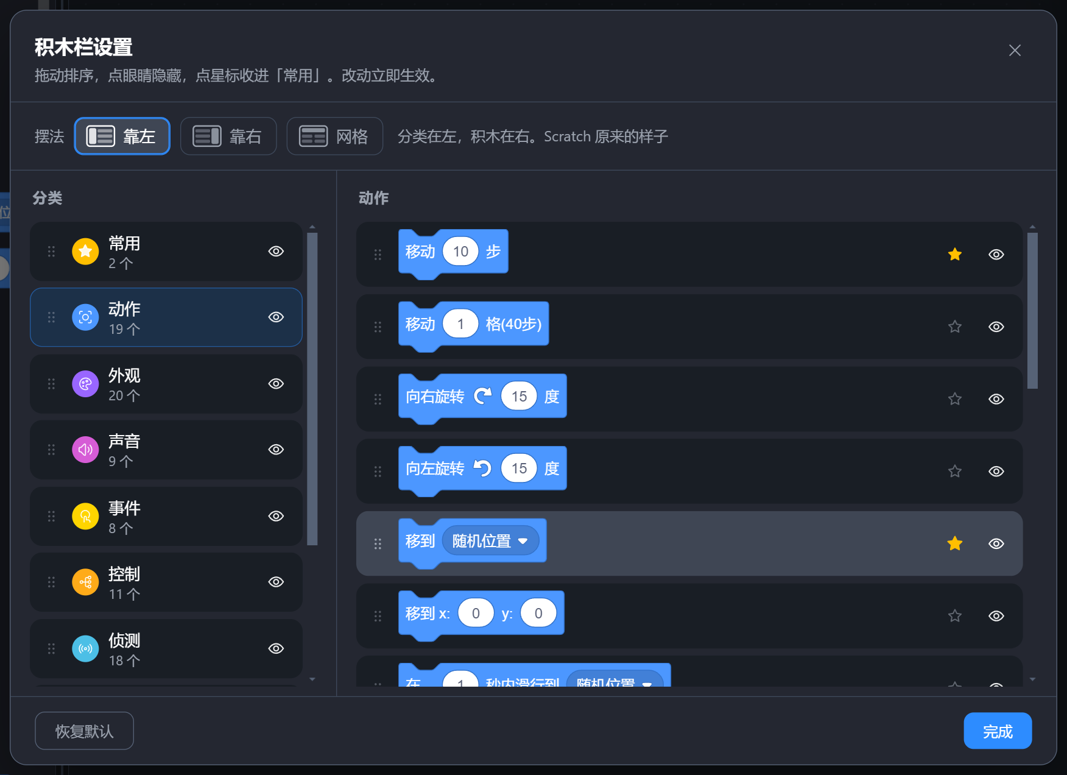The height and width of the screenshot is (775, 1067).
Task: Click the x value field in 移到 x: y:
Action: point(476,613)
